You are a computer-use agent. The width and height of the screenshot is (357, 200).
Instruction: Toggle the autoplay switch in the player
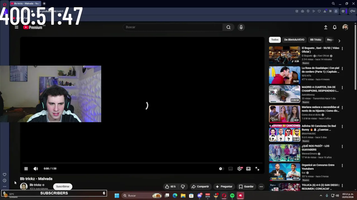221,169
